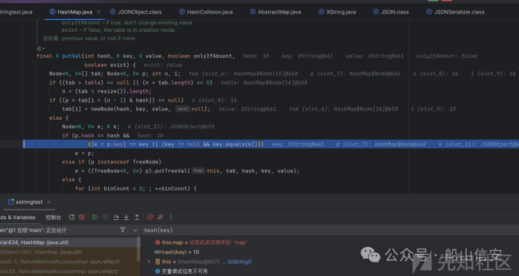Step over the current line
The height and width of the screenshot is (276, 519).
116,217
